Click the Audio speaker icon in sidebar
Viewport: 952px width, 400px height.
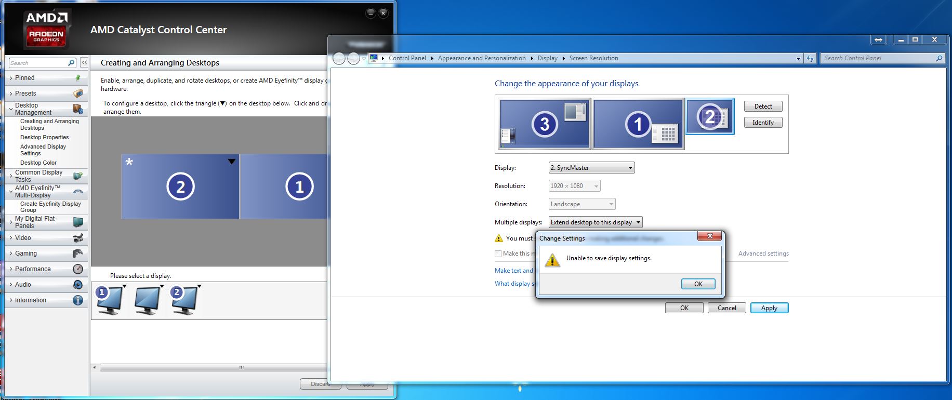[x=78, y=285]
